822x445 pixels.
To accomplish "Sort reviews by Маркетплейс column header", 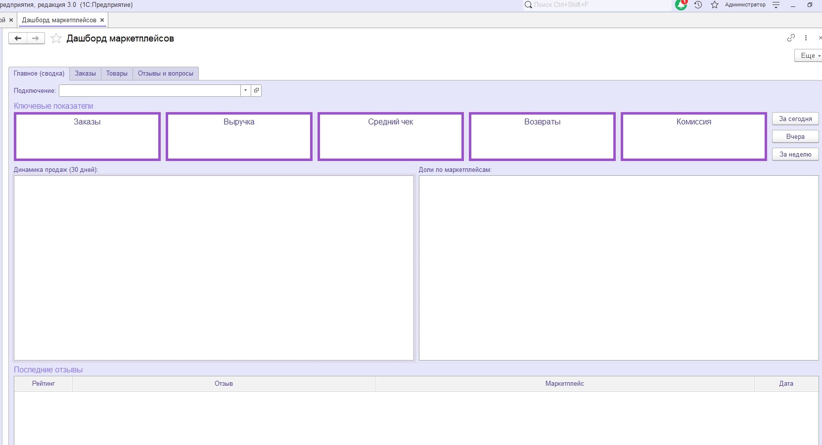I will (565, 384).
